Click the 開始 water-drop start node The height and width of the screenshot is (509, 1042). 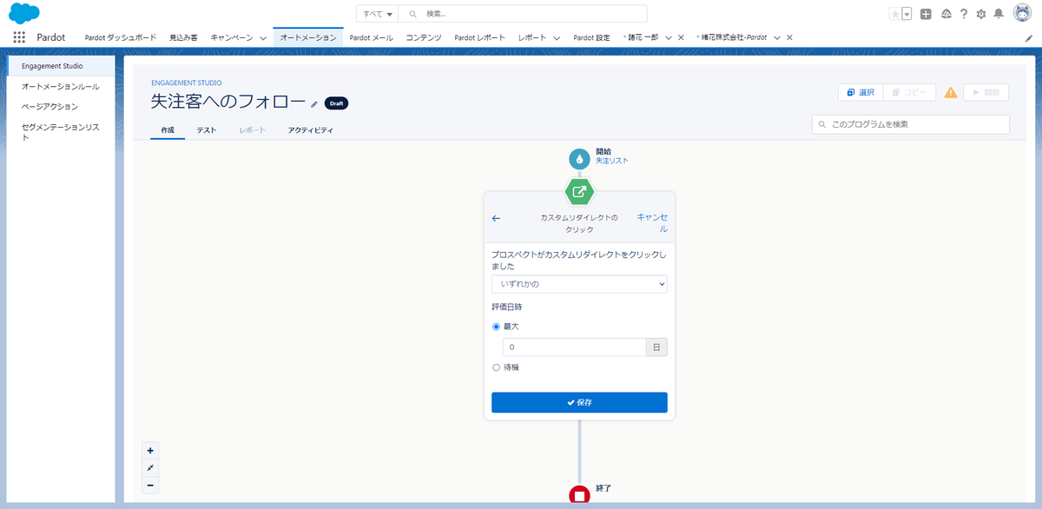(x=579, y=159)
